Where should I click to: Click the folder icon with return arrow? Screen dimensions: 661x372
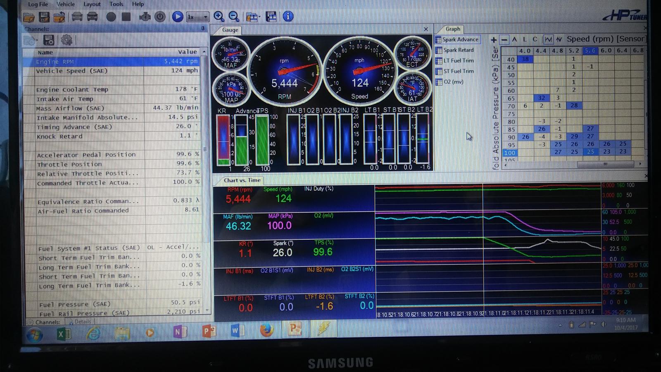click(x=59, y=17)
